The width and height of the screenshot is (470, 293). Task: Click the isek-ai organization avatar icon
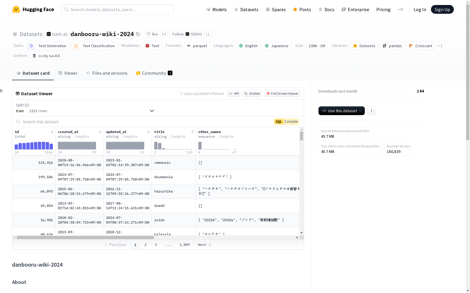(49, 34)
